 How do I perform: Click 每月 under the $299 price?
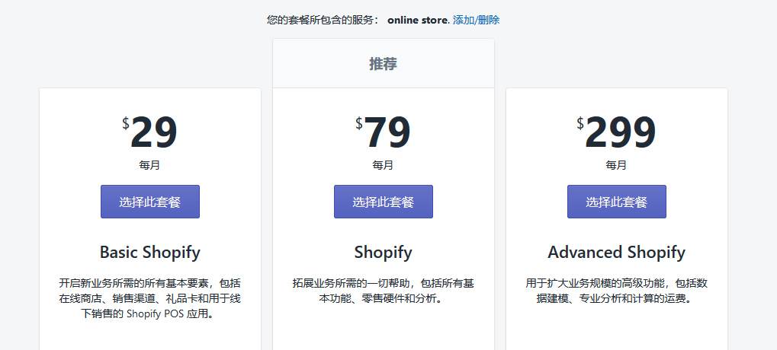(616, 165)
